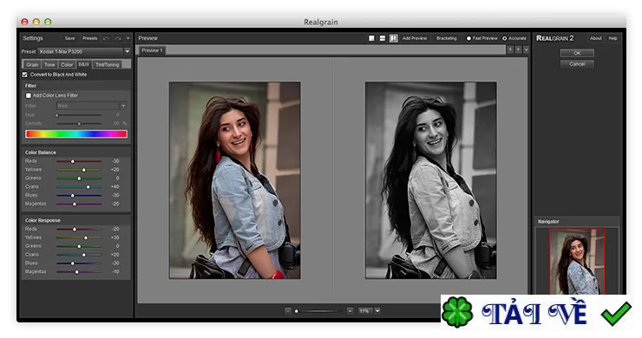Click the Presets button

point(89,38)
